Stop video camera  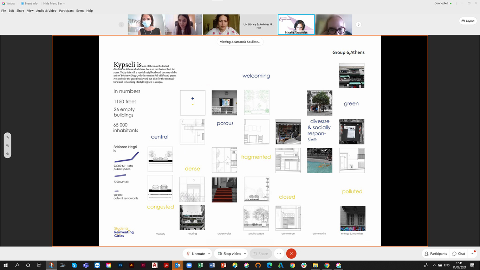click(229, 253)
